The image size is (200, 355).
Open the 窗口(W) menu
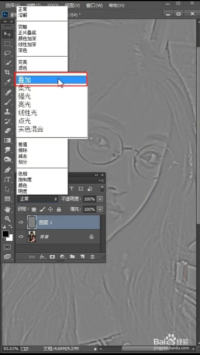tap(94, 5)
